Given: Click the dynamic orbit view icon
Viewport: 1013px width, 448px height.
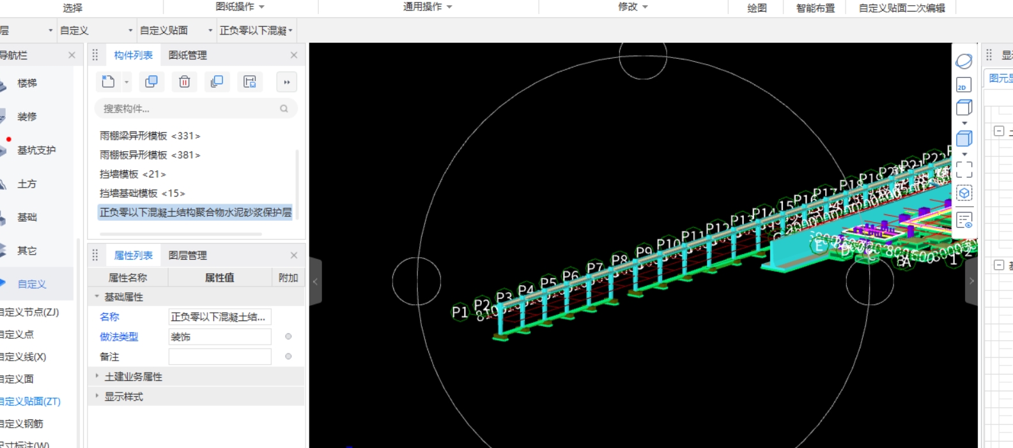Looking at the screenshot, I should (964, 61).
